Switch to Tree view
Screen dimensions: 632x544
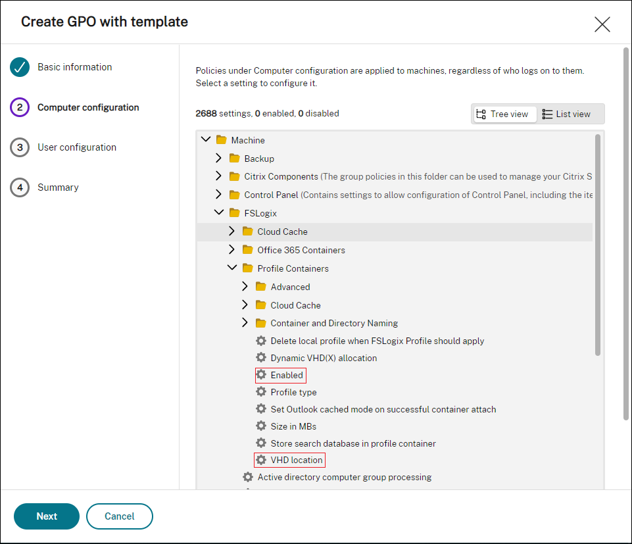(503, 114)
